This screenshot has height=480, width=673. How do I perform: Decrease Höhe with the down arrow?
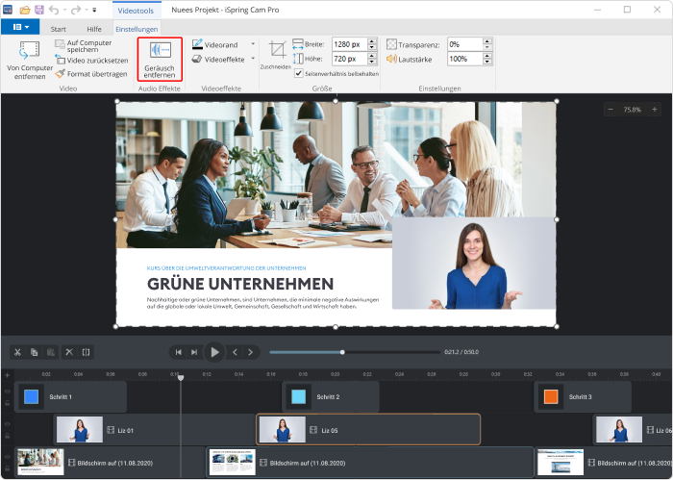(372, 62)
